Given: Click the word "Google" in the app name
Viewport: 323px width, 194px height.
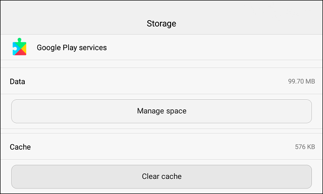Looking at the screenshot, I should click(49, 48).
